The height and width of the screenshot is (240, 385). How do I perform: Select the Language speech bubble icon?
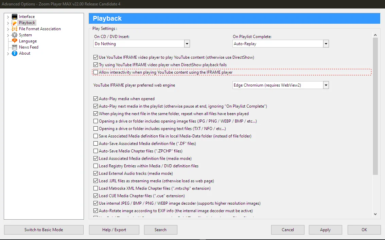[x=14, y=41]
